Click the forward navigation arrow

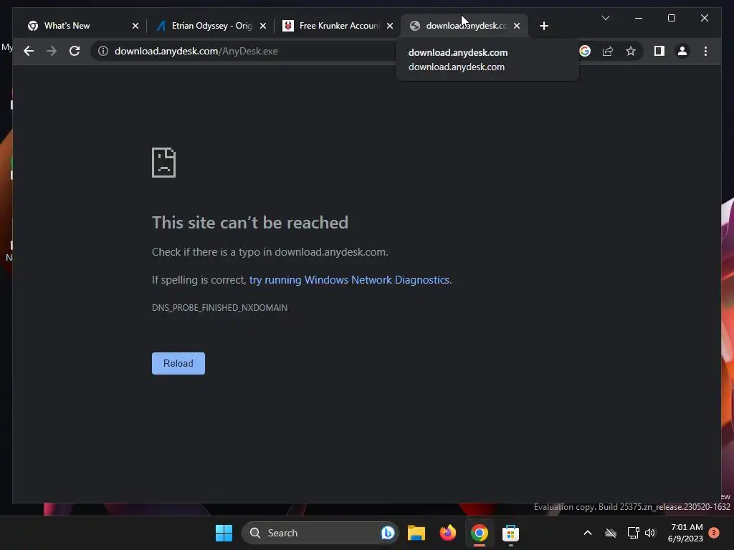(52, 51)
